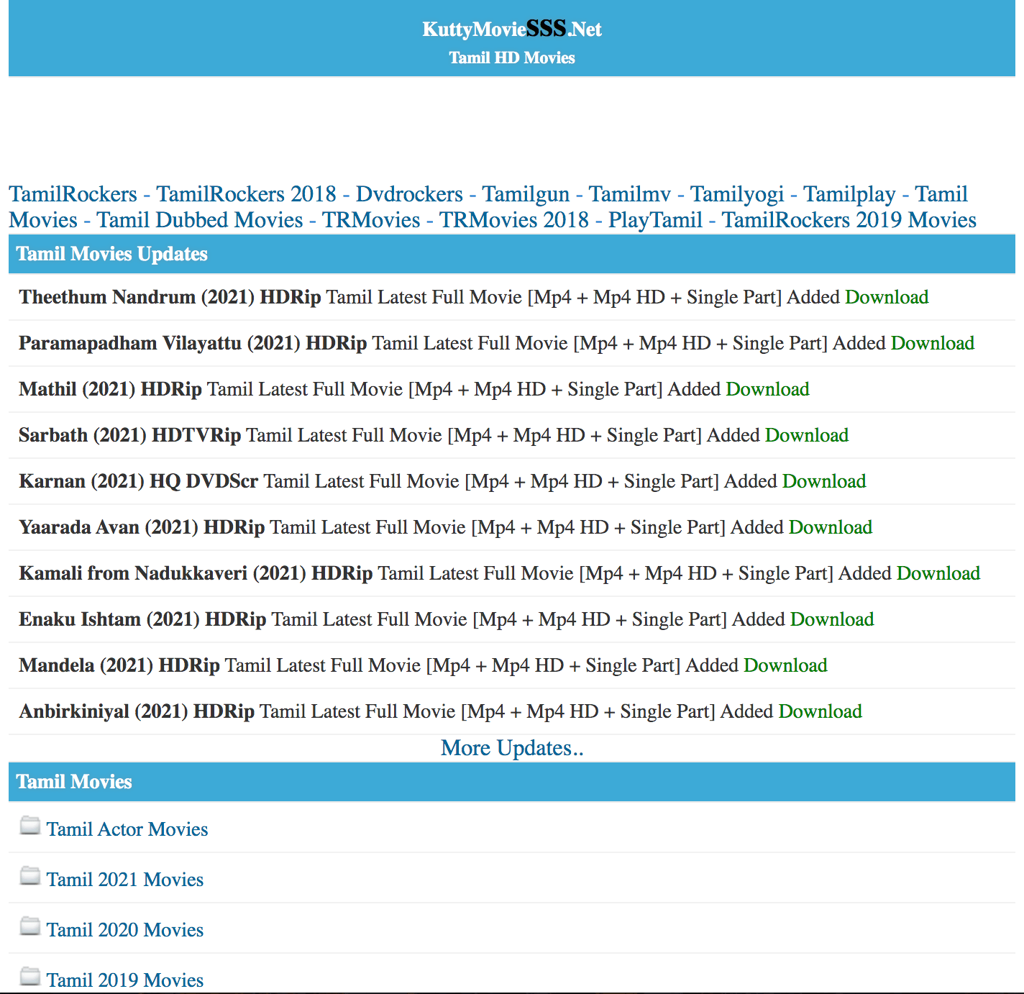Open the Tamil 2021 Movies category

pyautogui.click(x=125, y=880)
